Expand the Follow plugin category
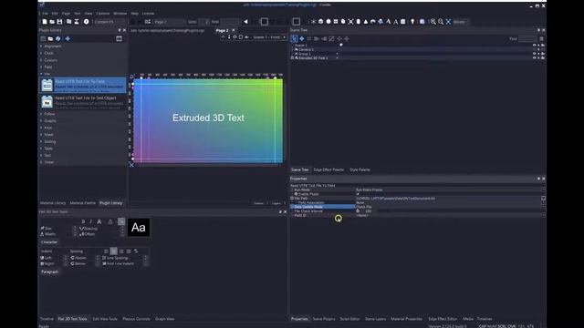The width and height of the screenshot is (584, 328). (x=41, y=114)
